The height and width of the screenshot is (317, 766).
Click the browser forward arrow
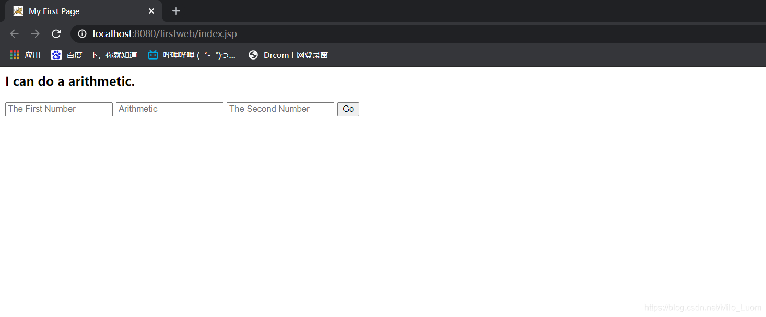tap(35, 34)
